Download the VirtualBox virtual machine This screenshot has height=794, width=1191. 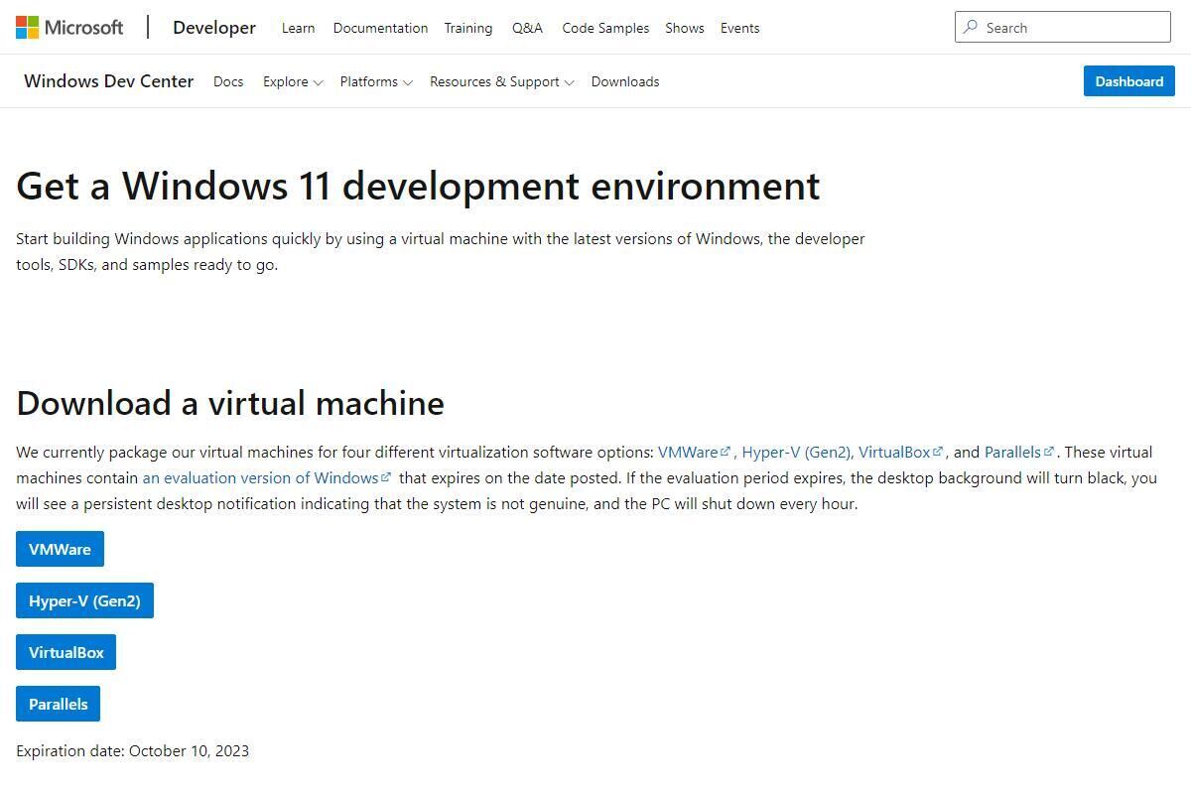click(x=66, y=652)
